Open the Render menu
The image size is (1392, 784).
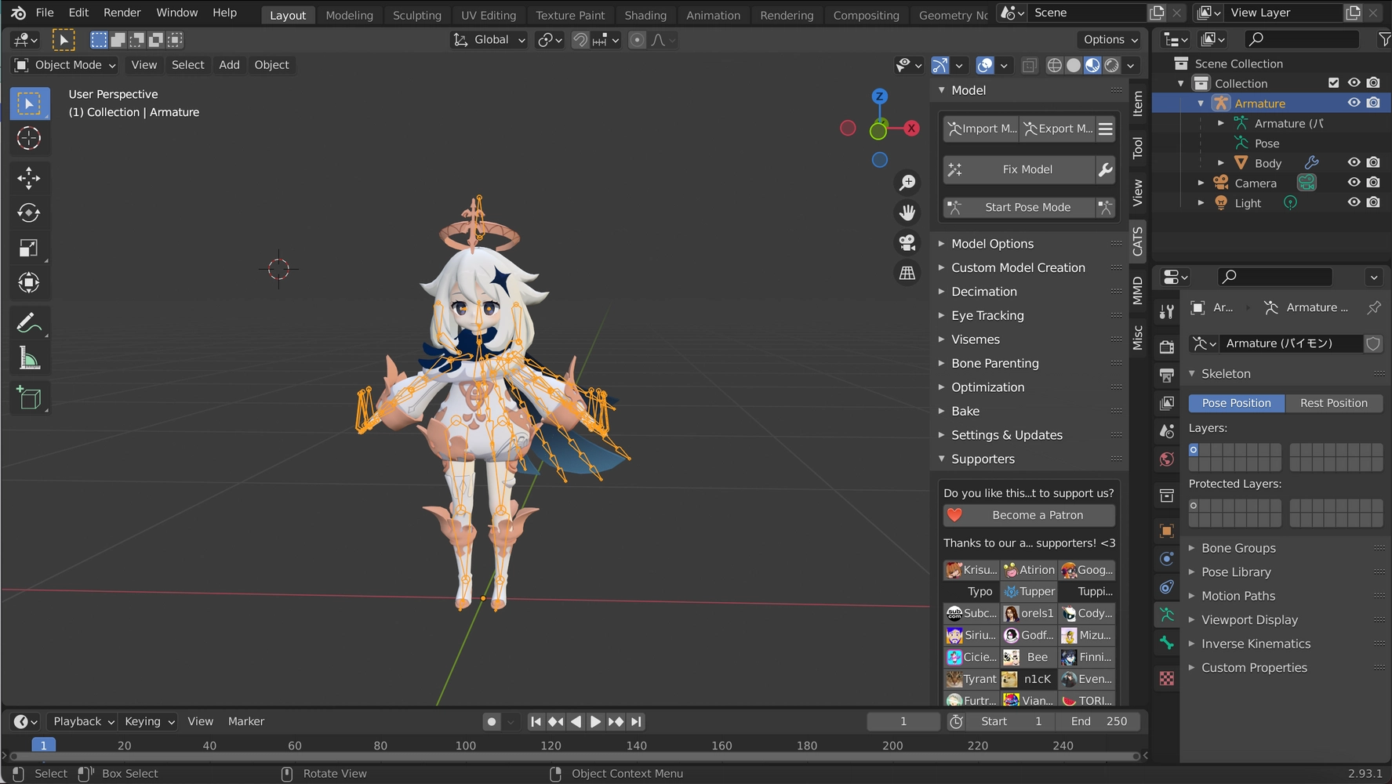tap(122, 13)
